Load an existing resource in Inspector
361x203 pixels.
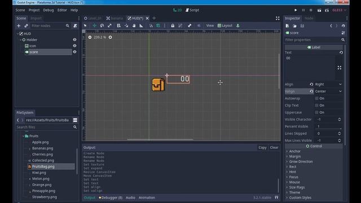[294, 26]
